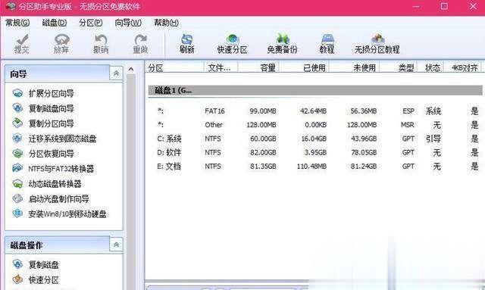
Task: Click the 110.48MB used value
Action: pos(311,167)
